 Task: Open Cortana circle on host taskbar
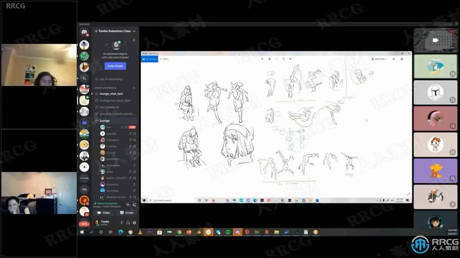pos(101,232)
